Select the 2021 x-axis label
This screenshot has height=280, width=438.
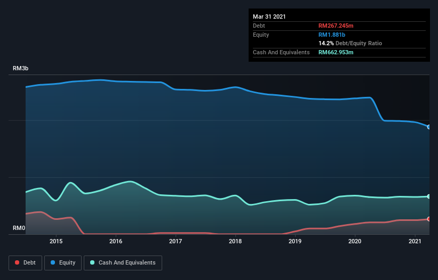415,242
